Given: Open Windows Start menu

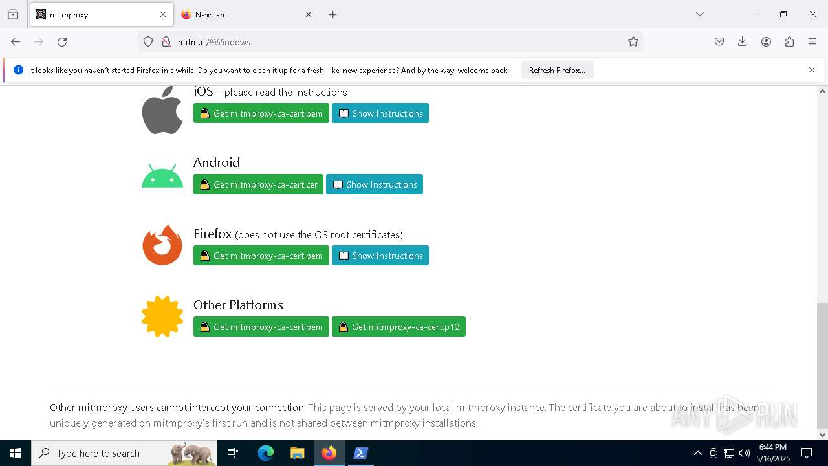Looking at the screenshot, I should tap(16, 453).
